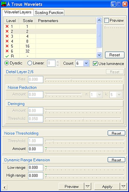This screenshot has height=192, width=129.
Task: Click the Linear value spinner arrows
Action: tap(58, 63)
